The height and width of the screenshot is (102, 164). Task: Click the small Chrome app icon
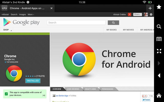click(14, 73)
